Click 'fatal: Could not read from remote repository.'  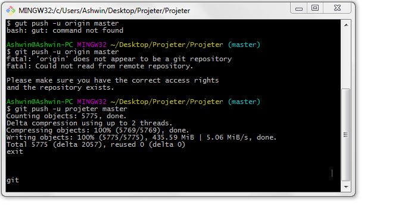click(99, 66)
